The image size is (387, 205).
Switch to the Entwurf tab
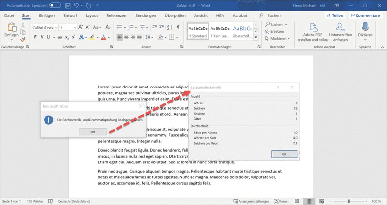70,15
